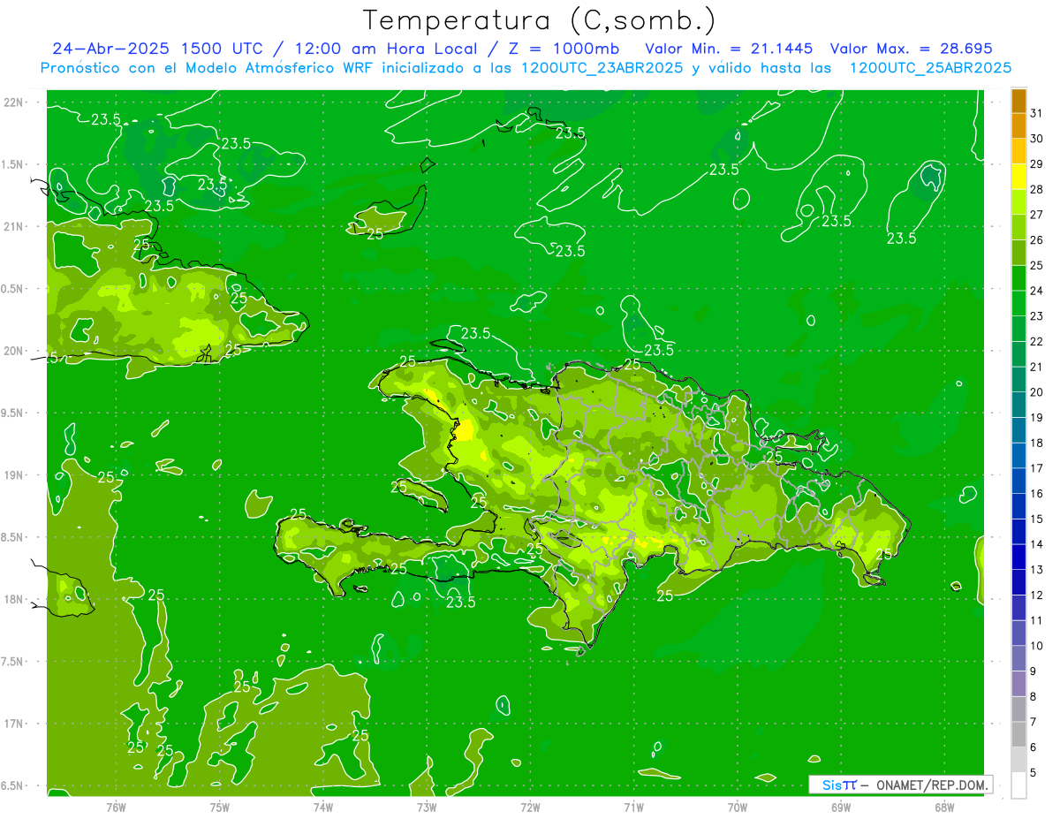Click the legend label '27'
Viewport: 1060px width, 819px height.
pyautogui.click(x=1037, y=215)
